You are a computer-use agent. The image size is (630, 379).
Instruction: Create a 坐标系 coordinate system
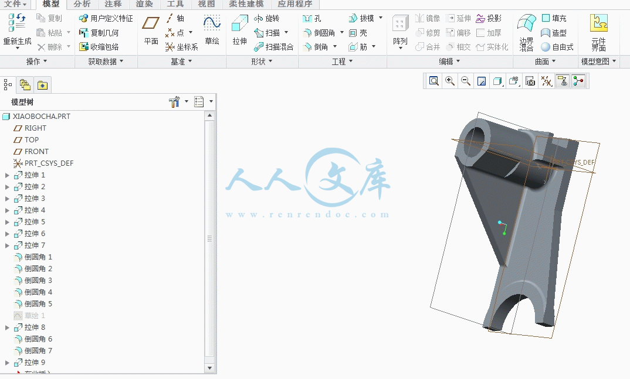coord(182,47)
